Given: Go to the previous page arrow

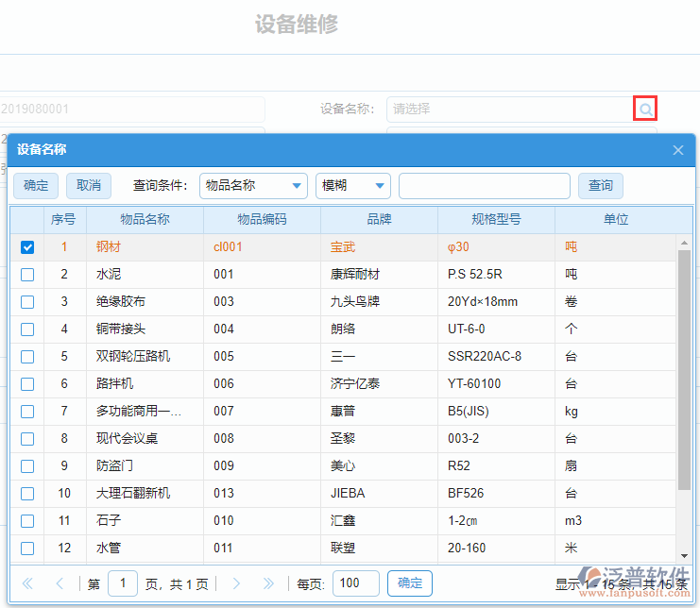Looking at the screenshot, I should (60, 583).
